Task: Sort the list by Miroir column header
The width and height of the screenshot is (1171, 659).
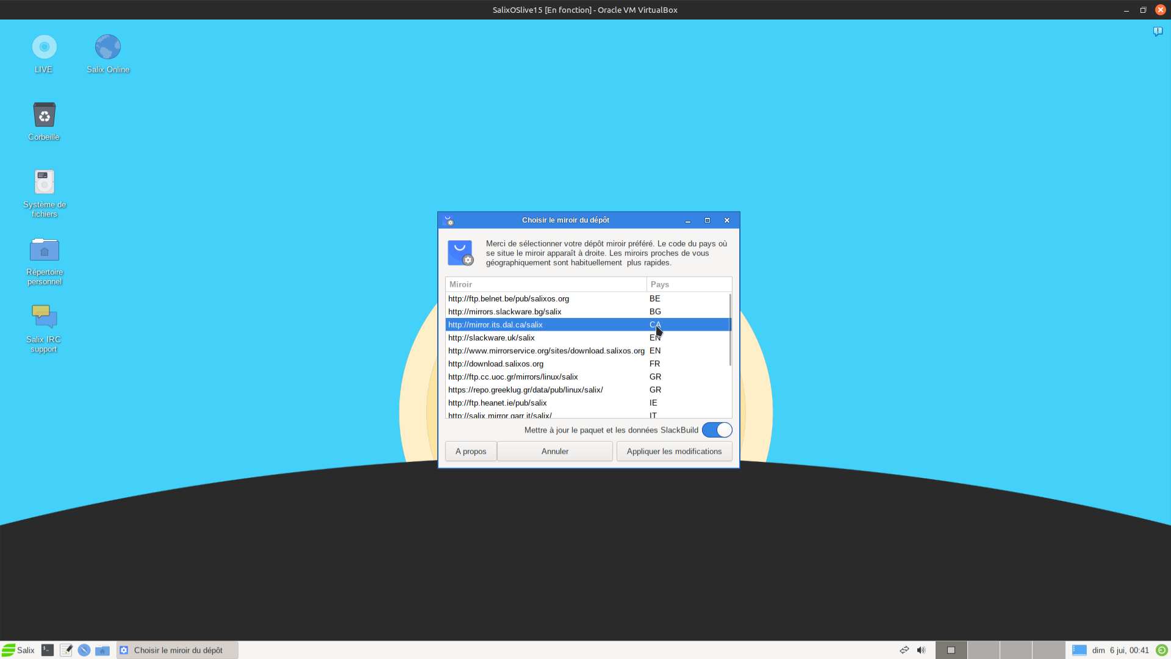Action: point(545,284)
